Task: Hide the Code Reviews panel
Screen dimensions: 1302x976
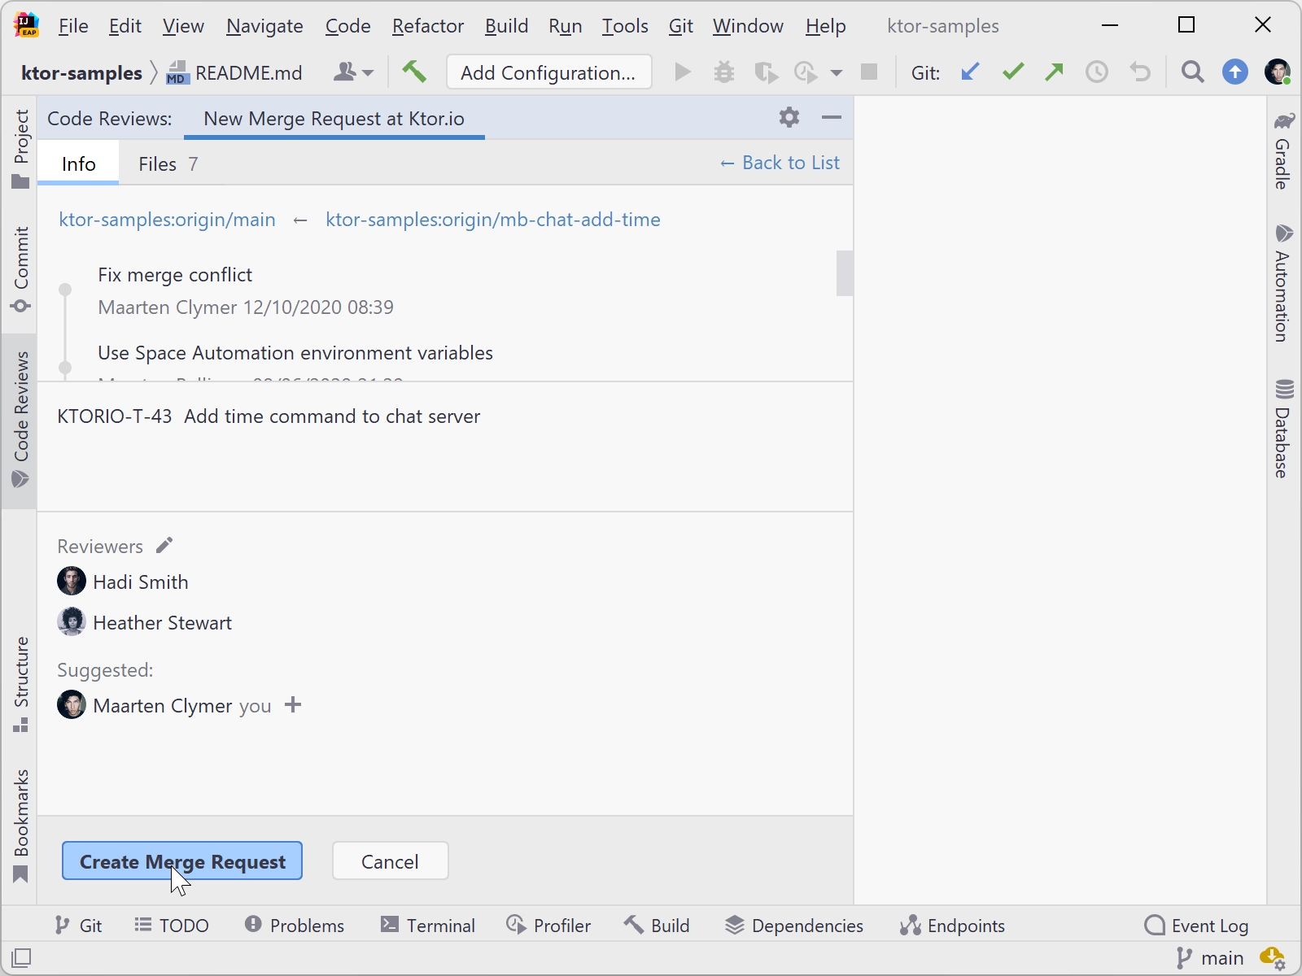Action: (832, 117)
